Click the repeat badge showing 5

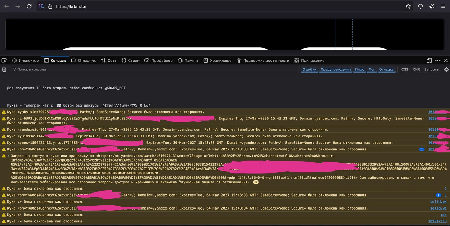click(x=256, y=182)
